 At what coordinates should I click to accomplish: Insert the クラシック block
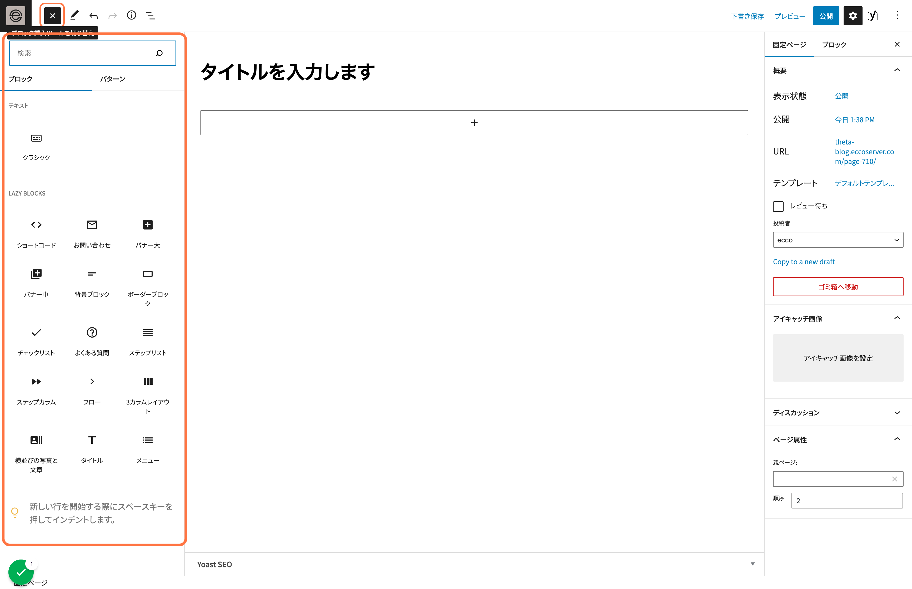(x=36, y=147)
